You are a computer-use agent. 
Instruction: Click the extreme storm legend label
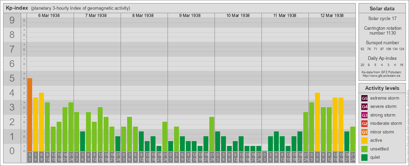[385, 98]
